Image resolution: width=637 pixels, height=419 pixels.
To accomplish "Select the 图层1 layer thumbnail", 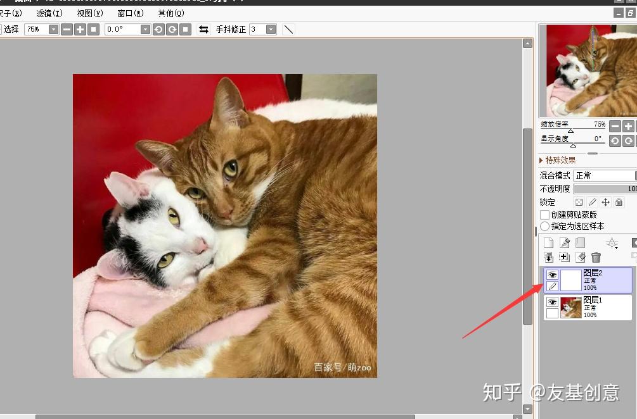I will pos(571,307).
